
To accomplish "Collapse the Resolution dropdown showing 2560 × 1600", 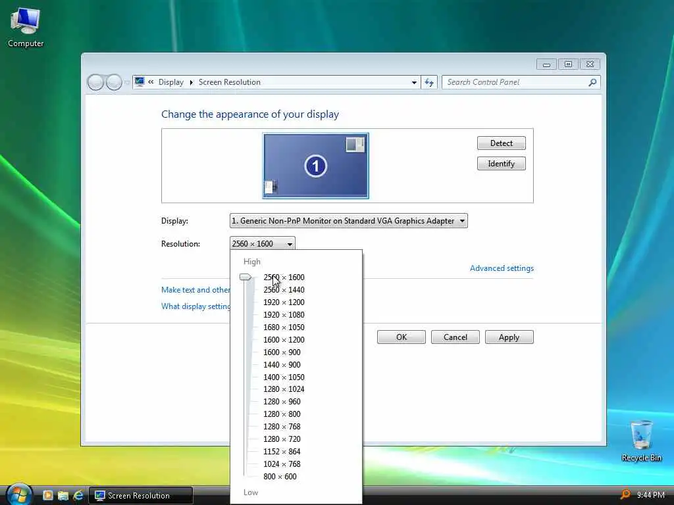I will 262,243.
